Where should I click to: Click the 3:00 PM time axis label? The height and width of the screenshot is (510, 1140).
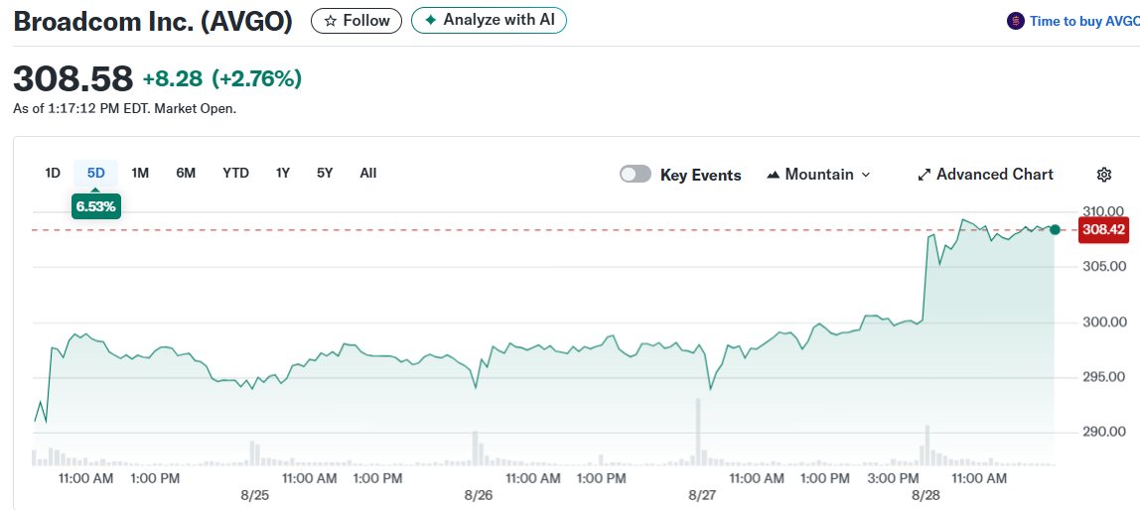pyautogui.click(x=894, y=478)
